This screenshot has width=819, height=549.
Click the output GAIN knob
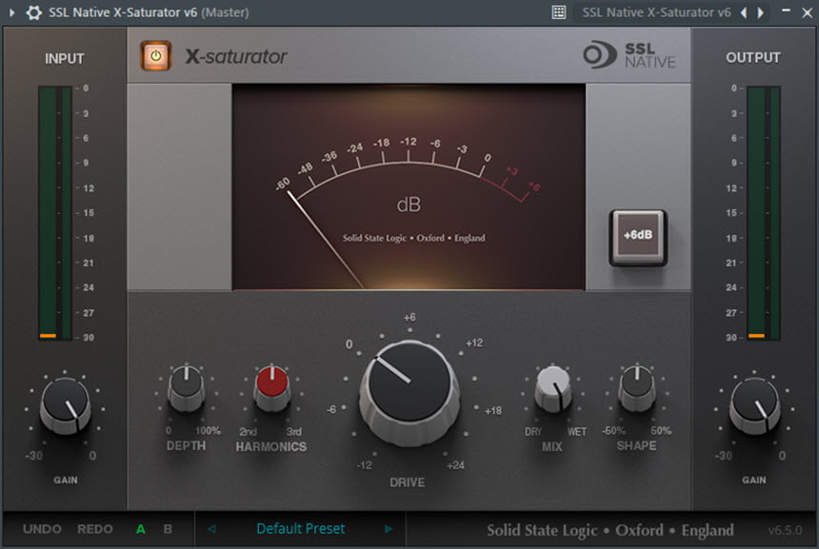coord(754,406)
